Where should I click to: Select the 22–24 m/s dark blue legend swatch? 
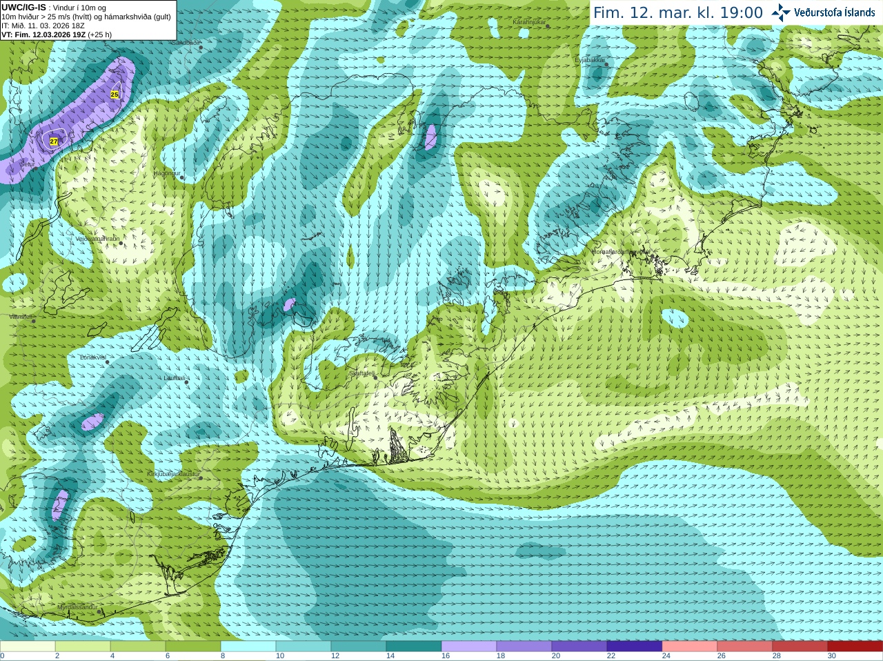pyautogui.click(x=635, y=647)
